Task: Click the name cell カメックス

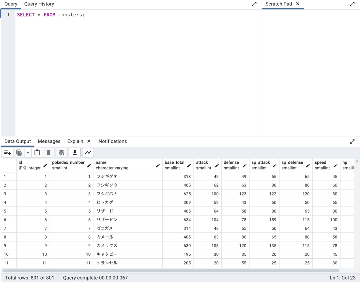Action: click(128, 245)
